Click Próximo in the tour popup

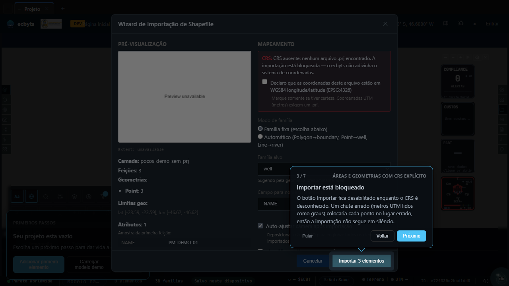(x=412, y=236)
